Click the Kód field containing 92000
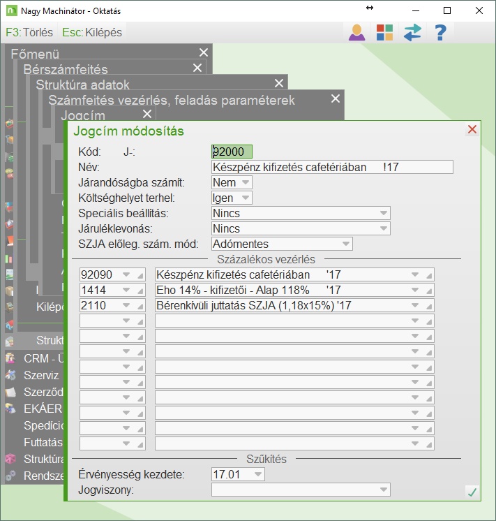 (232, 152)
